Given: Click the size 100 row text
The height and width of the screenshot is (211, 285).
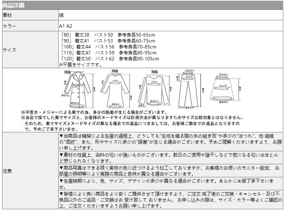Looking at the screenshot, I should pos(109,47).
